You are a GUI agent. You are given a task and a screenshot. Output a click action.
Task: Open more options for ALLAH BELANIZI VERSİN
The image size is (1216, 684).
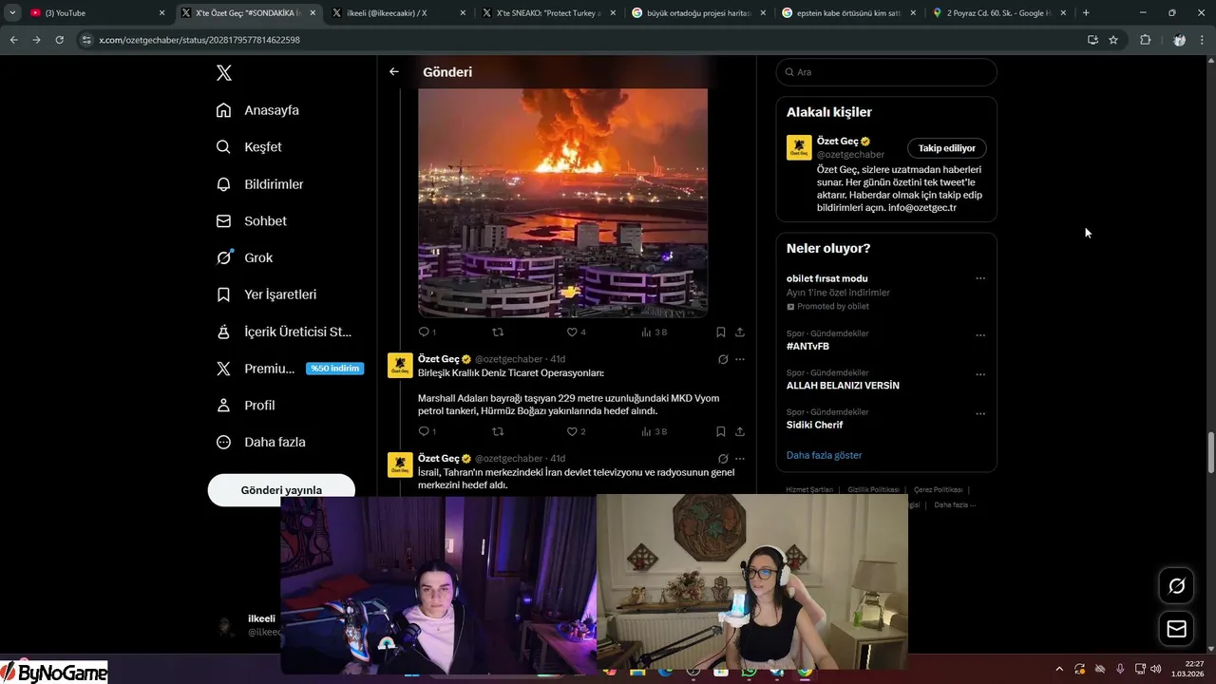click(x=980, y=374)
